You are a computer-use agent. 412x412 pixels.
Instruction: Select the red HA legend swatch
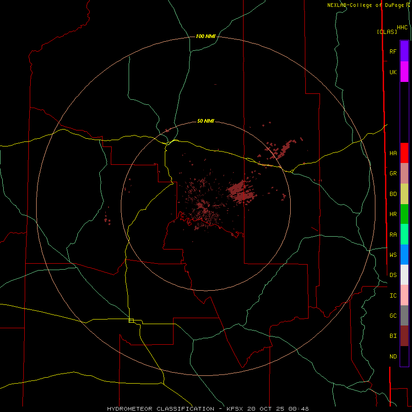(404, 153)
